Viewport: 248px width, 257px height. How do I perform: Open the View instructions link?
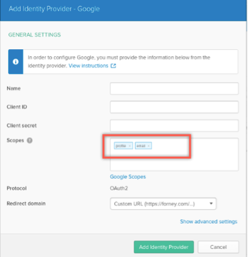click(88, 66)
